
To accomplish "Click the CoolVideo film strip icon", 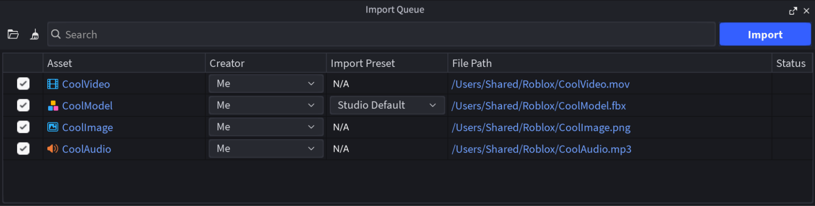I will coord(53,84).
